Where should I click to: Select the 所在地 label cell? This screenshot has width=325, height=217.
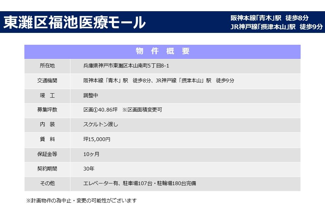47,66
